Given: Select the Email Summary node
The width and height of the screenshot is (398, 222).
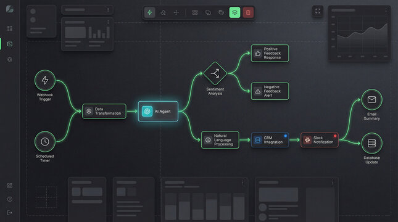Looking at the screenshot, I should [x=372, y=100].
